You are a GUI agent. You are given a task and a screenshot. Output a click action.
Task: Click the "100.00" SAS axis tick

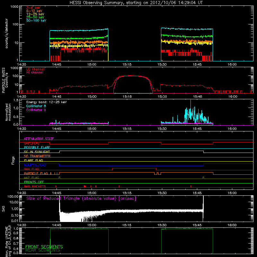point(13,196)
